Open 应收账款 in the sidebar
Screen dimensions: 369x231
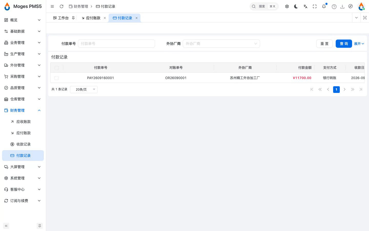[23, 122]
